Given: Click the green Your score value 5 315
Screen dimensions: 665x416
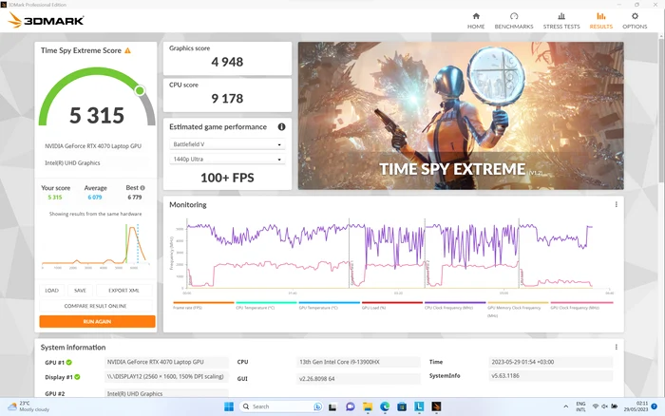Looking at the screenshot, I should (55, 198).
